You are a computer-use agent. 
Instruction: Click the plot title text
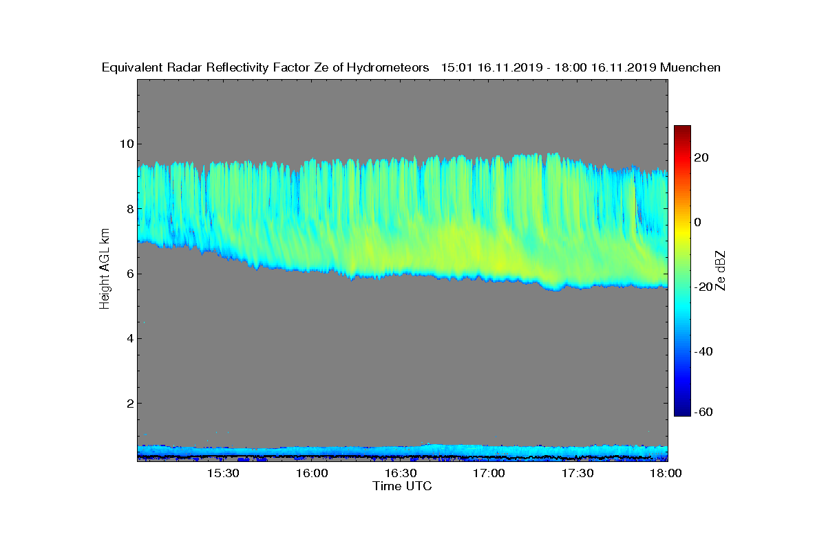coord(411,67)
